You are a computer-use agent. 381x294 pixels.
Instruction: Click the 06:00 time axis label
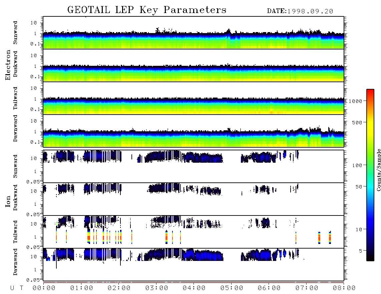tap(269, 288)
